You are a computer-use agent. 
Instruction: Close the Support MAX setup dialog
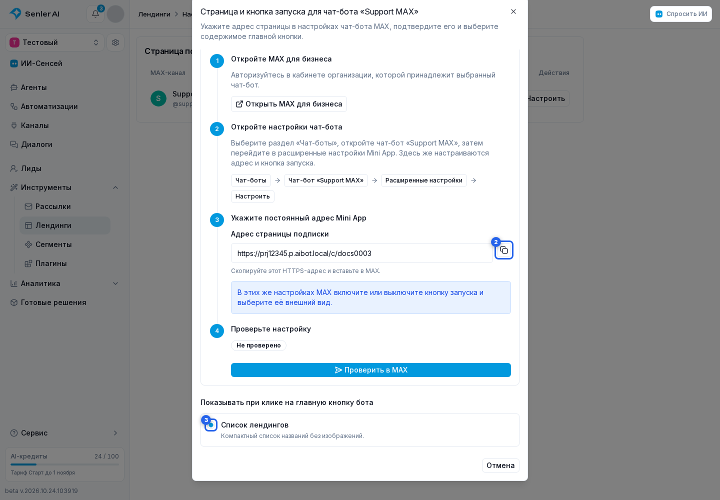point(513,11)
